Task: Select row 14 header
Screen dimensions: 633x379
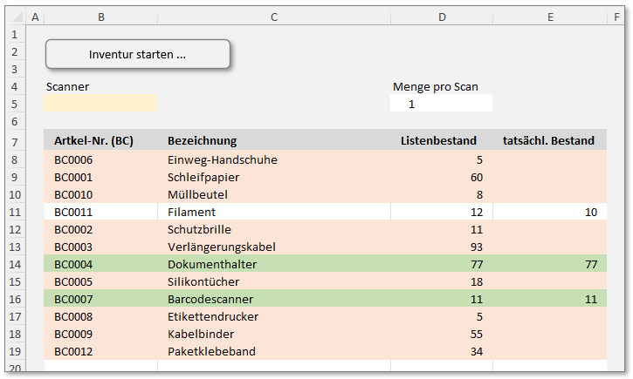Action: click(x=15, y=264)
